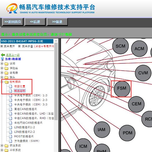Viewport: 152px width, 152px height.
Task: Open LIN数据通讯2:2 entry
Action: 25,132
